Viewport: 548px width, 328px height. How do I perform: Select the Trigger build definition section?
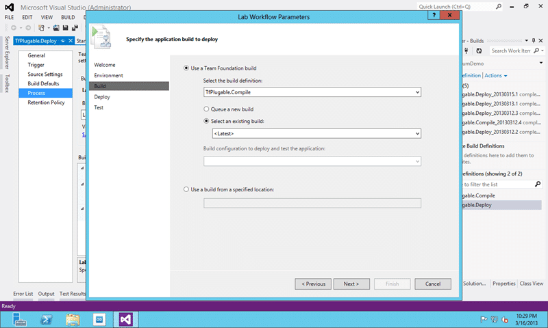point(36,65)
